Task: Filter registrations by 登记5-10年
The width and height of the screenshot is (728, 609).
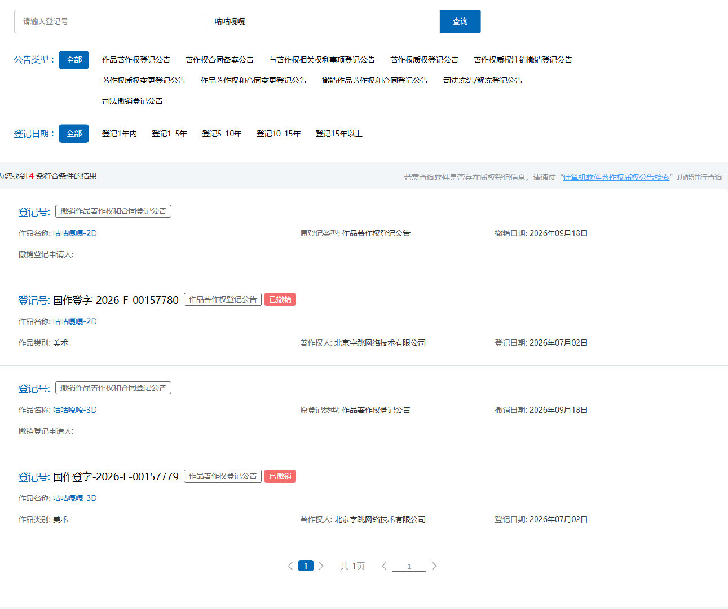Action: pyautogui.click(x=222, y=134)
